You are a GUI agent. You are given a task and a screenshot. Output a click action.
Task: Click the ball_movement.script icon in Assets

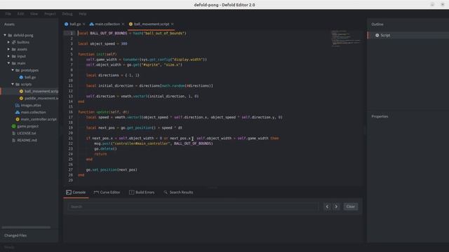[x=21, y=91]
